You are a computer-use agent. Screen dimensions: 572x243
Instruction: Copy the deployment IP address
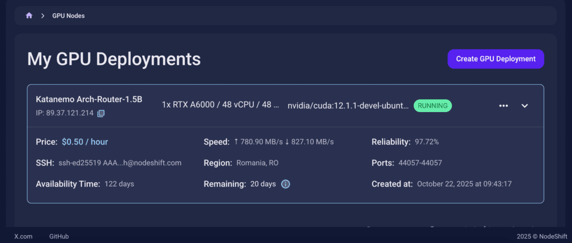101,114
